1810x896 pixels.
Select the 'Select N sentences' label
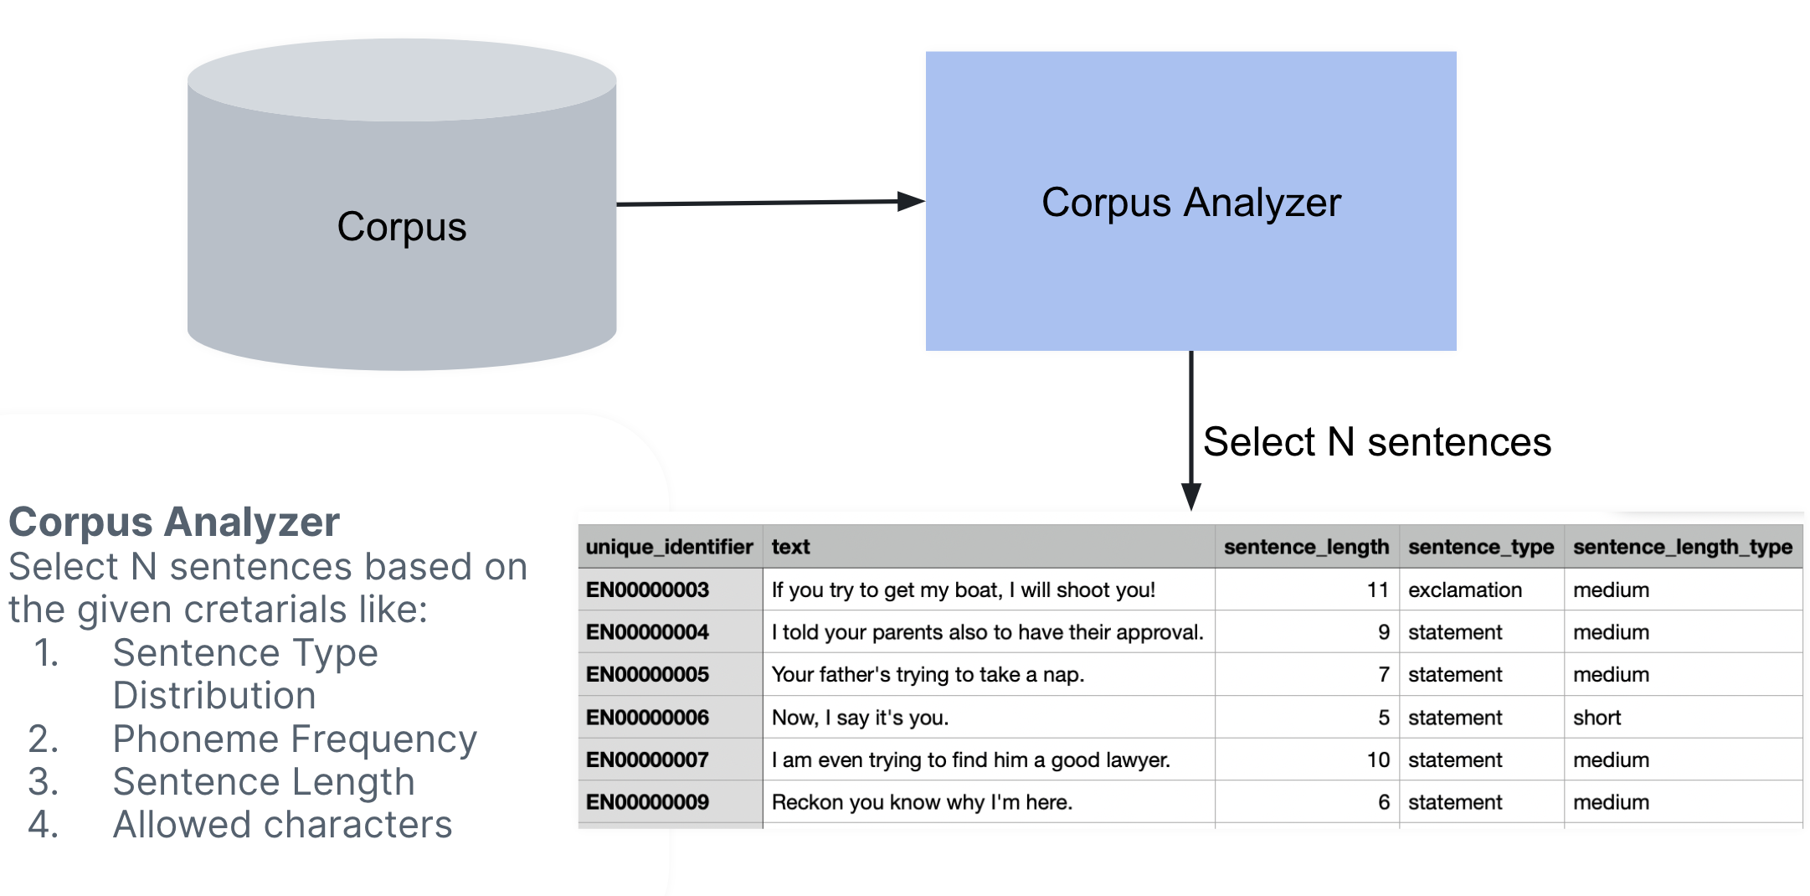(1377, 441)
